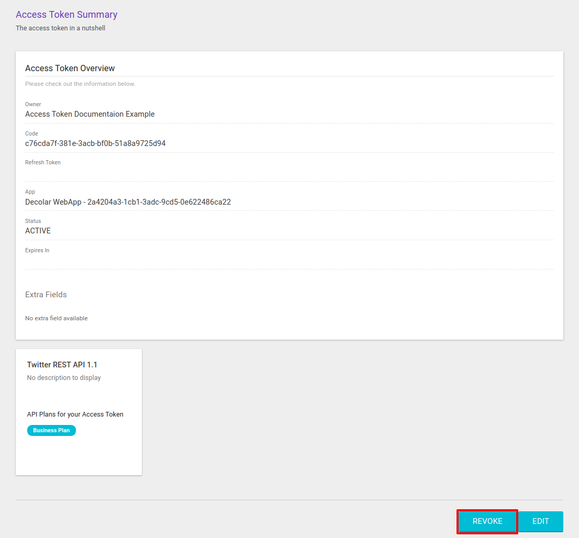Viewport: 579px width, 538px height.
Task: Click the Access Token Summary heading
Action: [x=66, y=14]
